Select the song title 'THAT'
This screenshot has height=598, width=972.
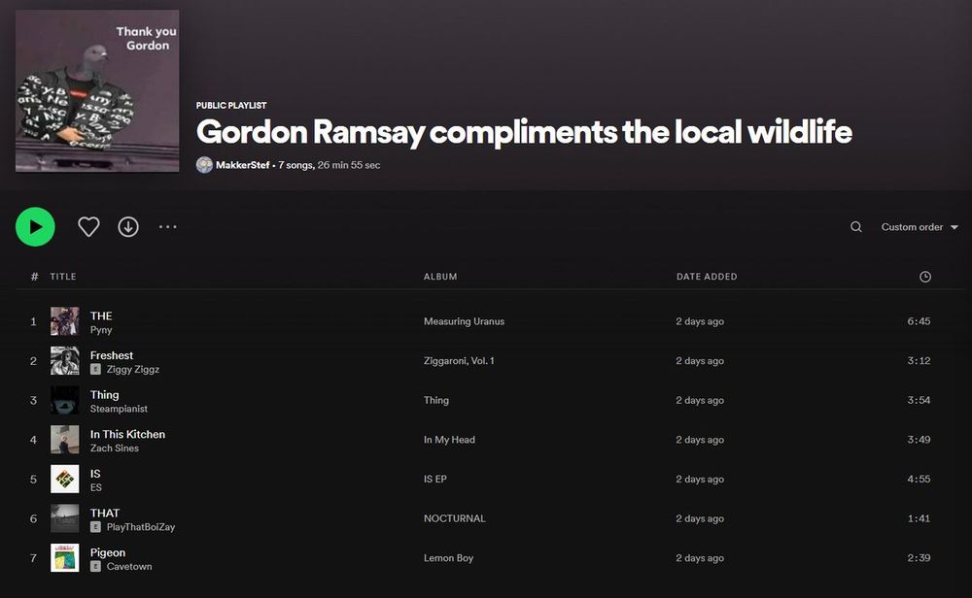coord(105,514)
